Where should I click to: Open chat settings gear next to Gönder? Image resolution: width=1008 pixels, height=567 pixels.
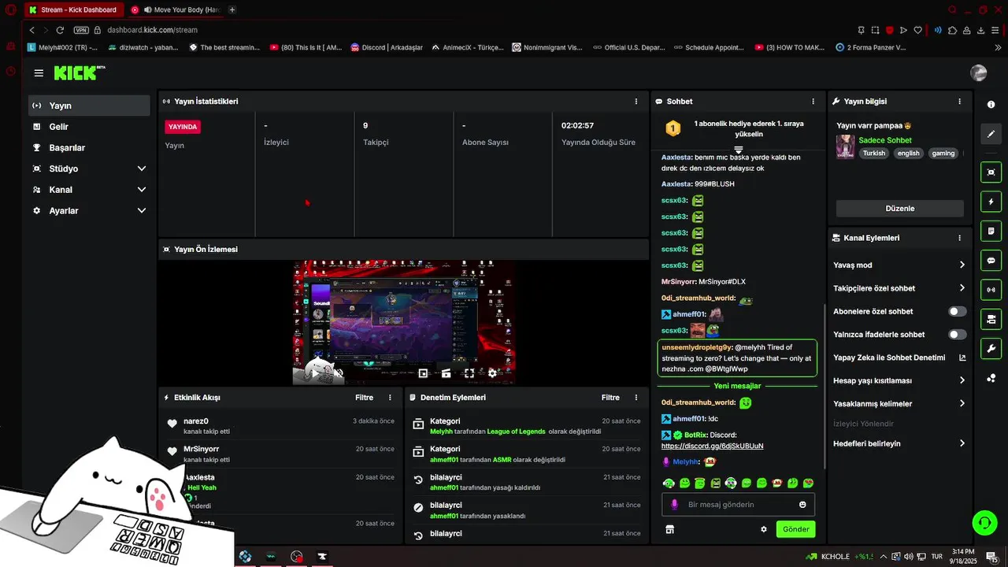pos(763,529)
